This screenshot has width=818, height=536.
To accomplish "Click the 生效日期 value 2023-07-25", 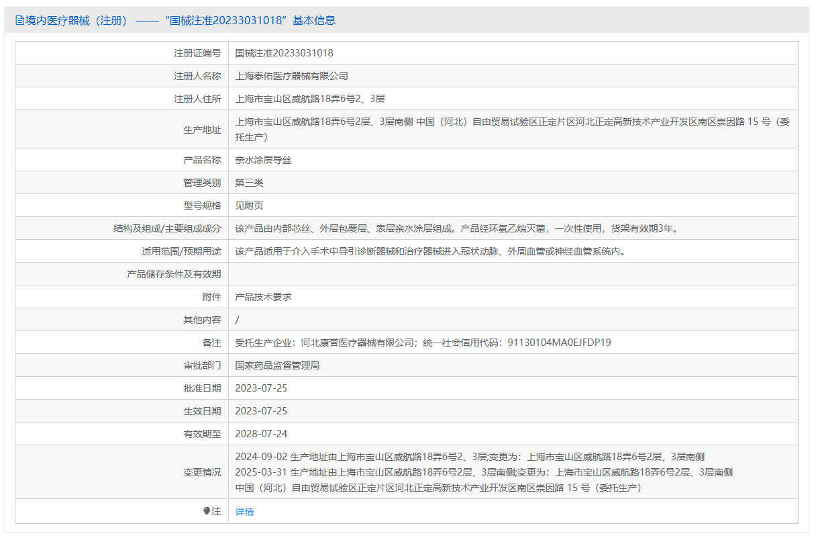I will (261, 411).
